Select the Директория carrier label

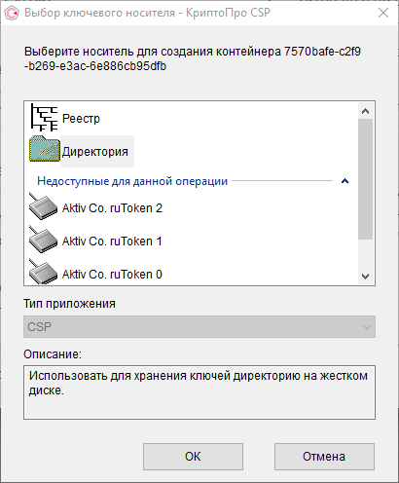tap(95, 152)
